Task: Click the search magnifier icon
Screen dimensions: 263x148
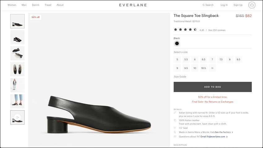Action: click(204, 5)
